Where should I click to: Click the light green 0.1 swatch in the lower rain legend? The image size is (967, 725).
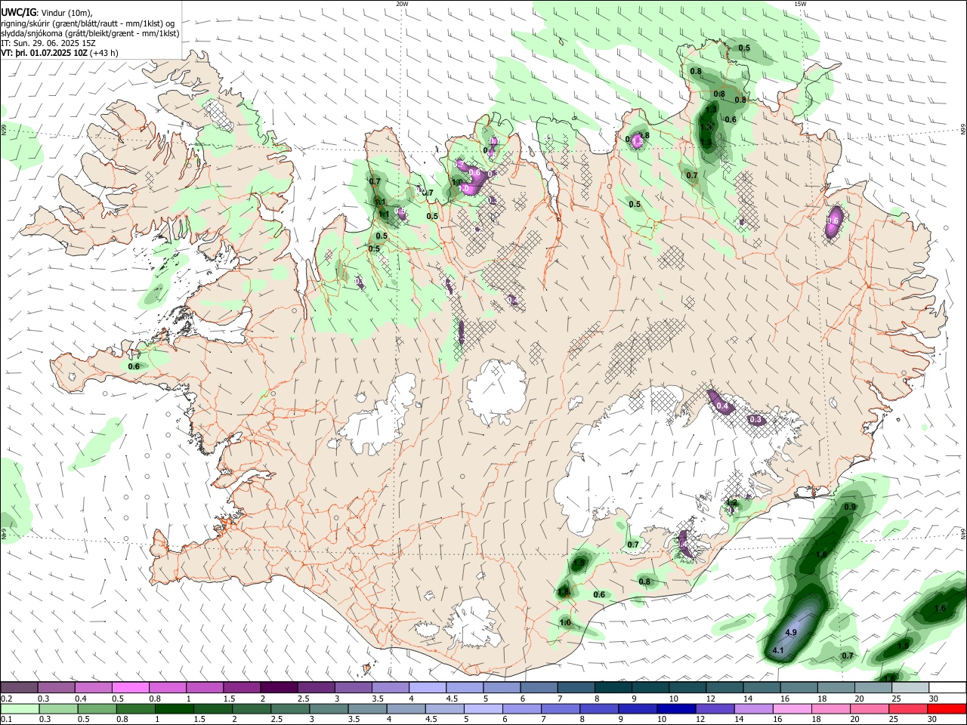(20, 708)
